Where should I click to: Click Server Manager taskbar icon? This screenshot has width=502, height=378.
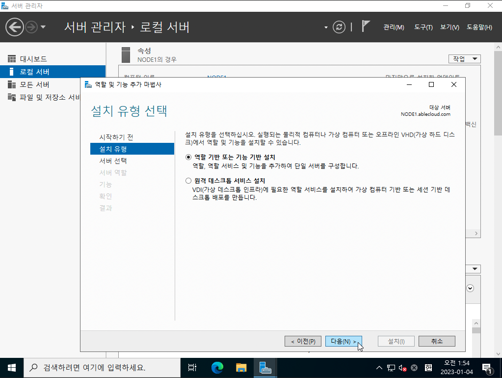click(265, 368)
